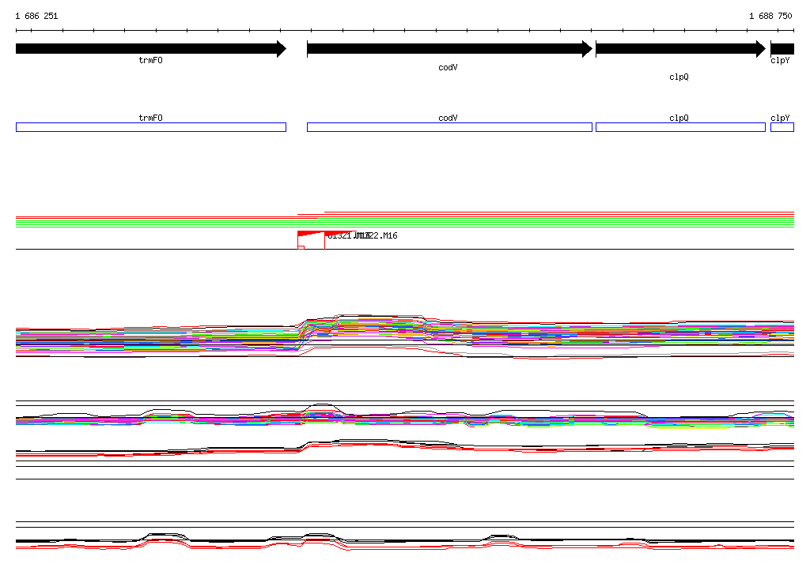This screenshot has width=810, height=564.
Task: Click the start coordinate 1 686 251
Action: (x=36, y=16)
